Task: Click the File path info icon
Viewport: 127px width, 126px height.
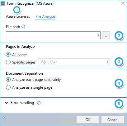Action: [x=23, y=26]
